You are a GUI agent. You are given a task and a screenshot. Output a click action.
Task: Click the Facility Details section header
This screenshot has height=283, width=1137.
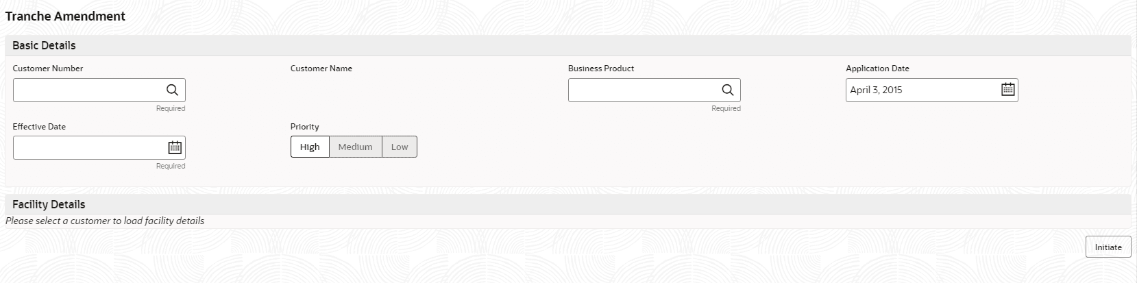(x=49, y=204)
